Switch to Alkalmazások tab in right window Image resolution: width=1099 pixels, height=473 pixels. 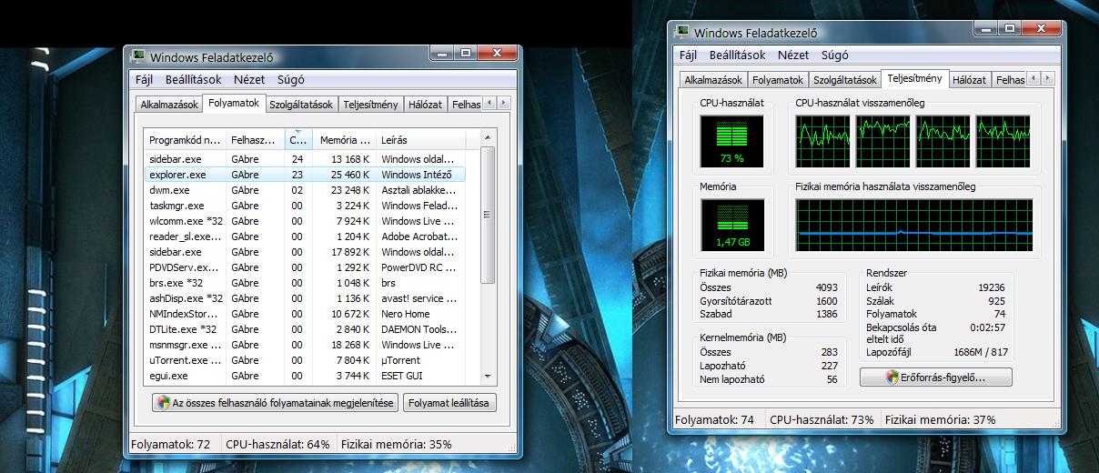[713, 80]
